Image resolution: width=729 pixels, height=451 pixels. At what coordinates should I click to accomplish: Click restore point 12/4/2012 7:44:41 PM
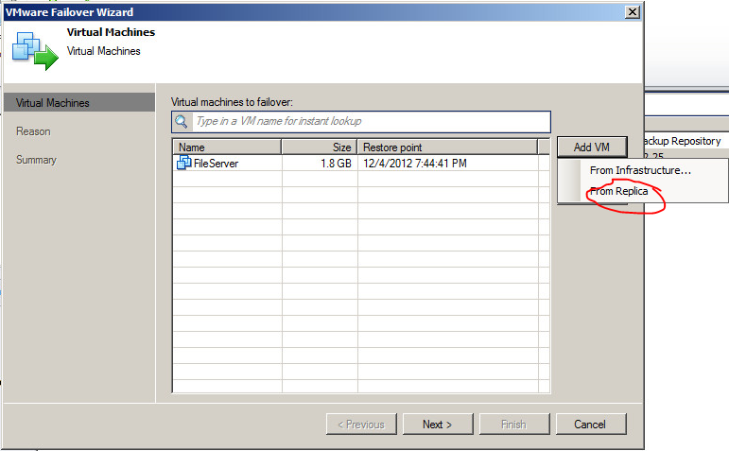click(x=415, y=164)
